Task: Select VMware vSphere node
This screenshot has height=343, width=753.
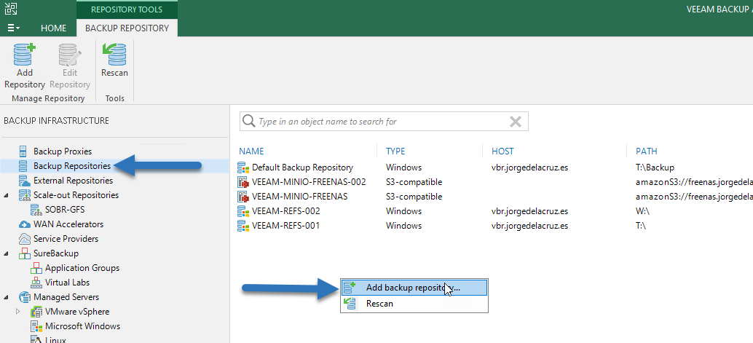Action: pyautogui.click(x=77, y=312)
